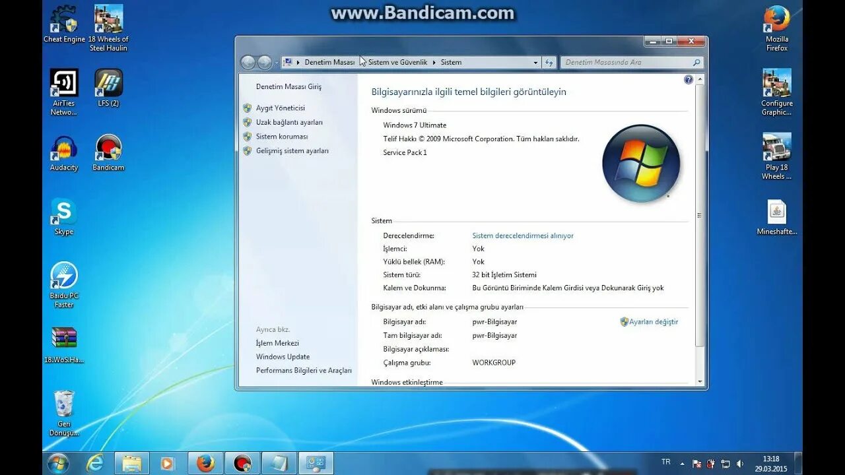Focus Denetim Masasında Ara search box
The width and height of the screenshot is (845, 475).
632,62
